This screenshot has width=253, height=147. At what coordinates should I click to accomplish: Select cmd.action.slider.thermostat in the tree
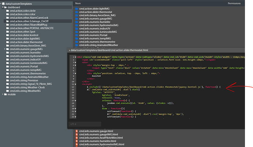coord(26,42)
